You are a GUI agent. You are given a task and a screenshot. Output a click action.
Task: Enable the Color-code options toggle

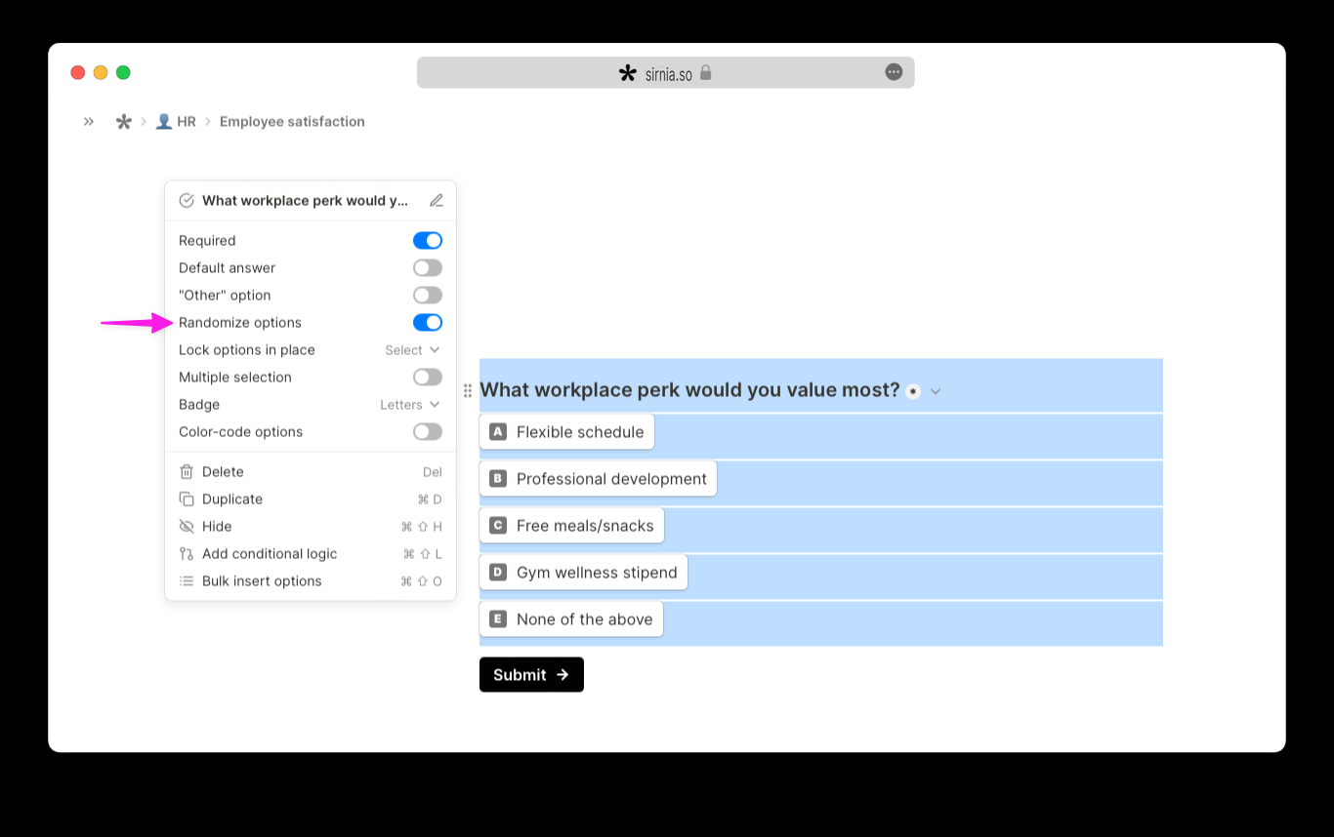[428, 432]
